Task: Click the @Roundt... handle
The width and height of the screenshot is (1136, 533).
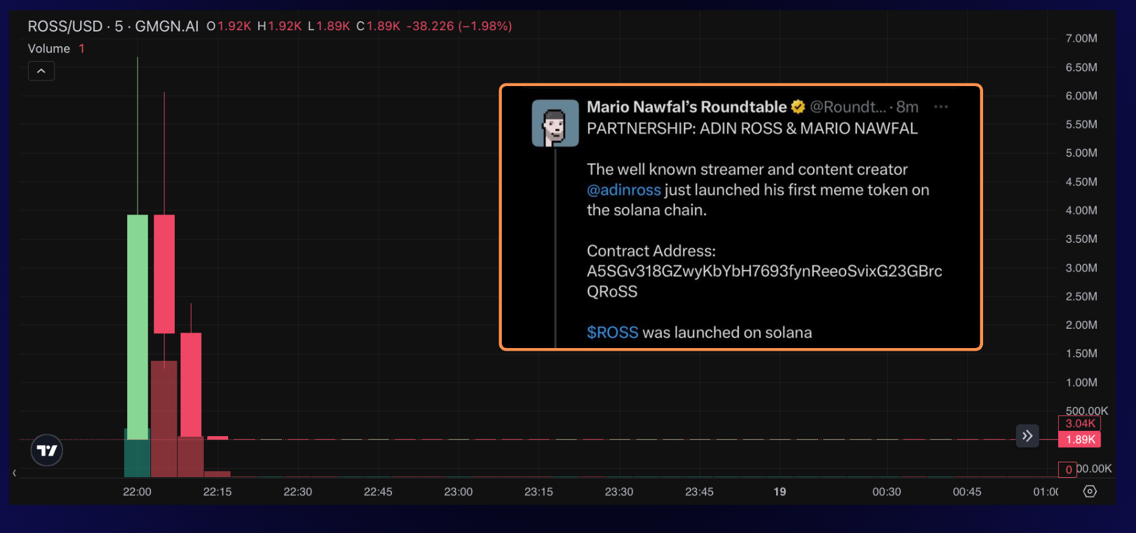Action: [x=848, y=107]
